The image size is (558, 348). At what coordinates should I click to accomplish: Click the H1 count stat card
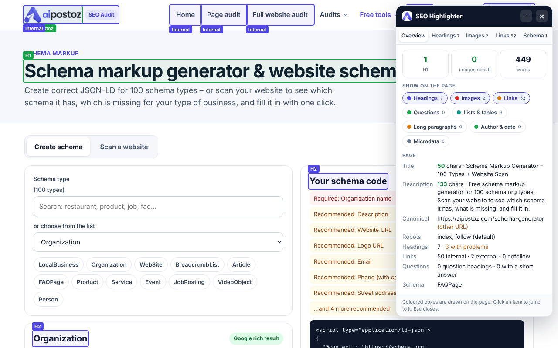[x=425, y=64]
